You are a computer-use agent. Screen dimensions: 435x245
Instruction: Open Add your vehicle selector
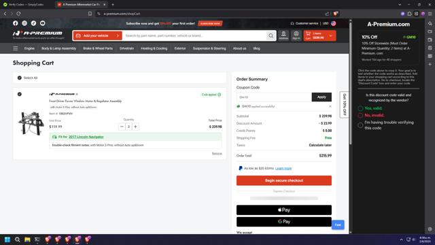click(97, 35)
